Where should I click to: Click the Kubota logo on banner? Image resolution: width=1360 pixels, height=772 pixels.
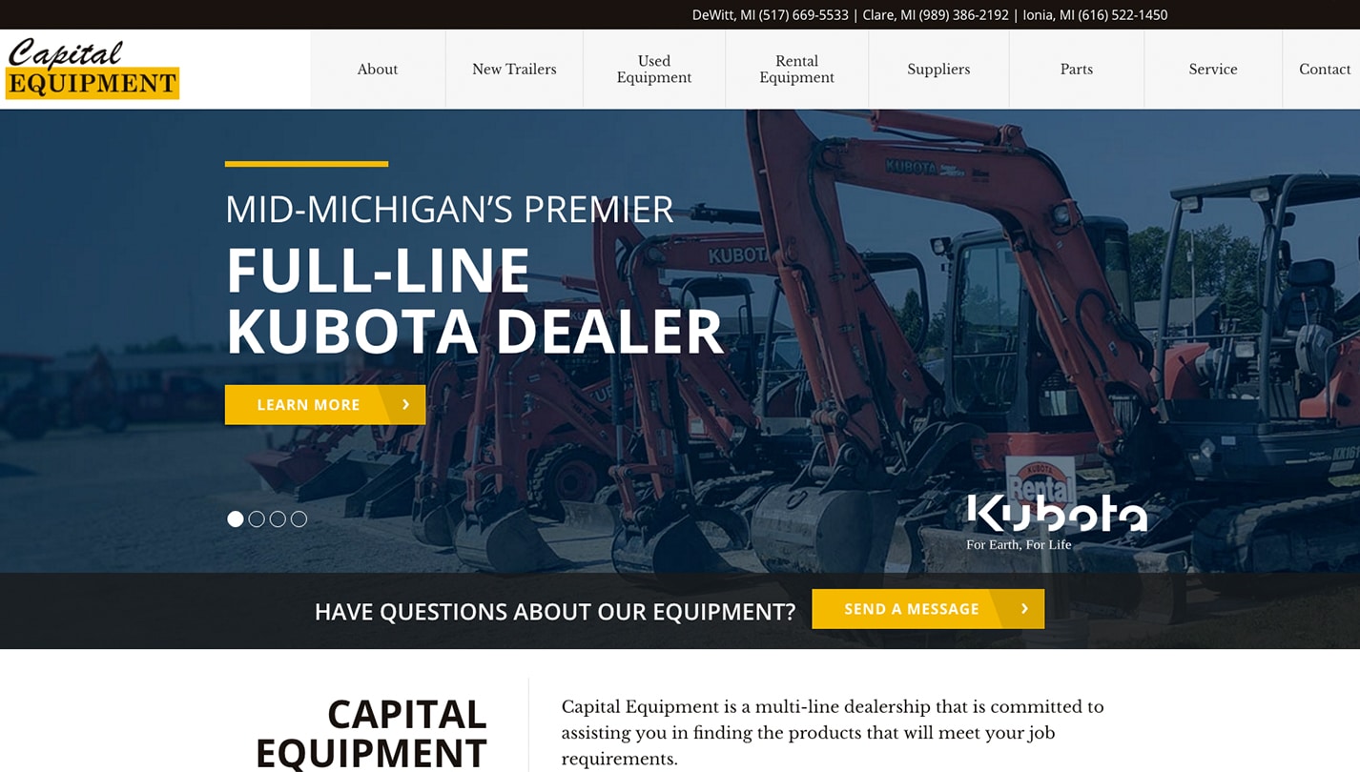click(x=1057, y=521)
